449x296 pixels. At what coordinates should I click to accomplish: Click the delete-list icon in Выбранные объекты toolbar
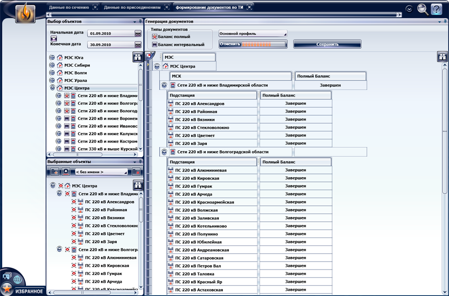[136, 172]
